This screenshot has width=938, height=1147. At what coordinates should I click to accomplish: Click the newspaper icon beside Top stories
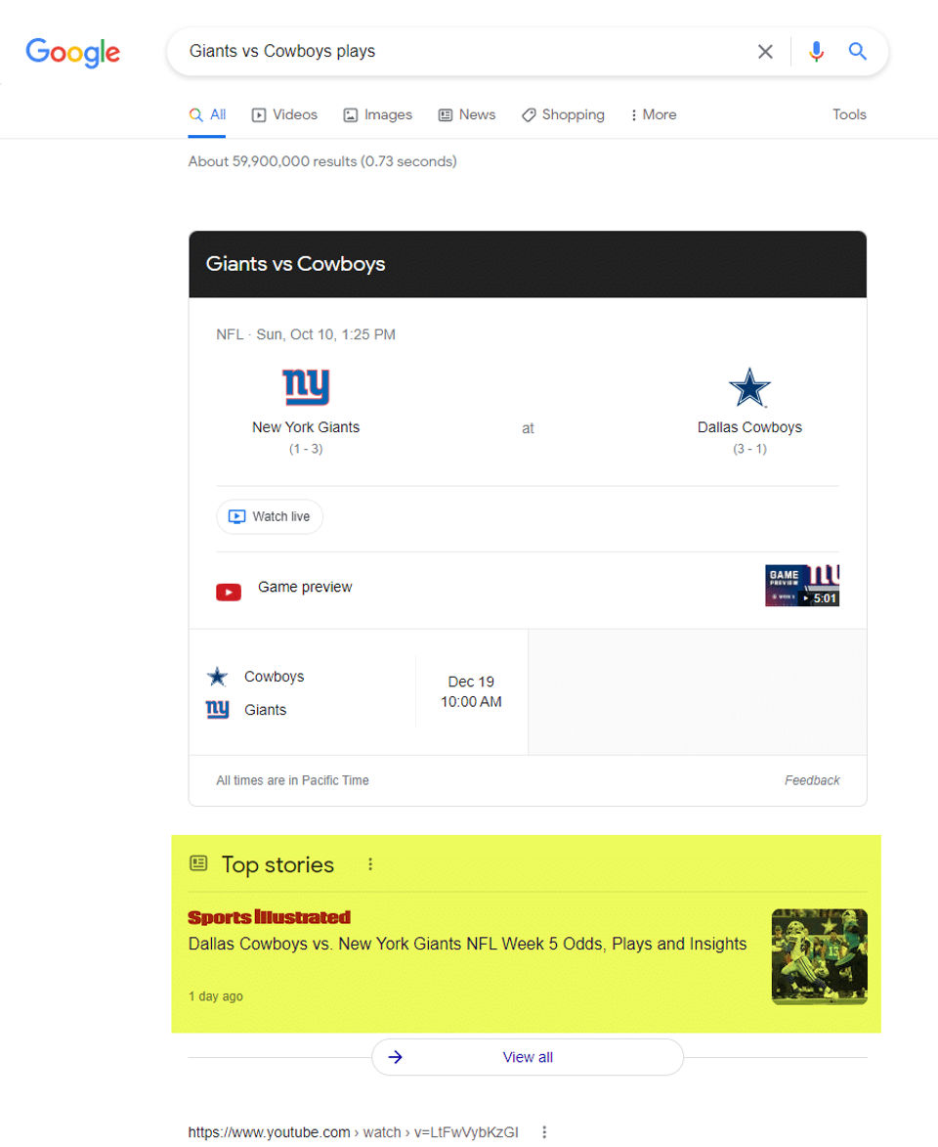(198, 863)
